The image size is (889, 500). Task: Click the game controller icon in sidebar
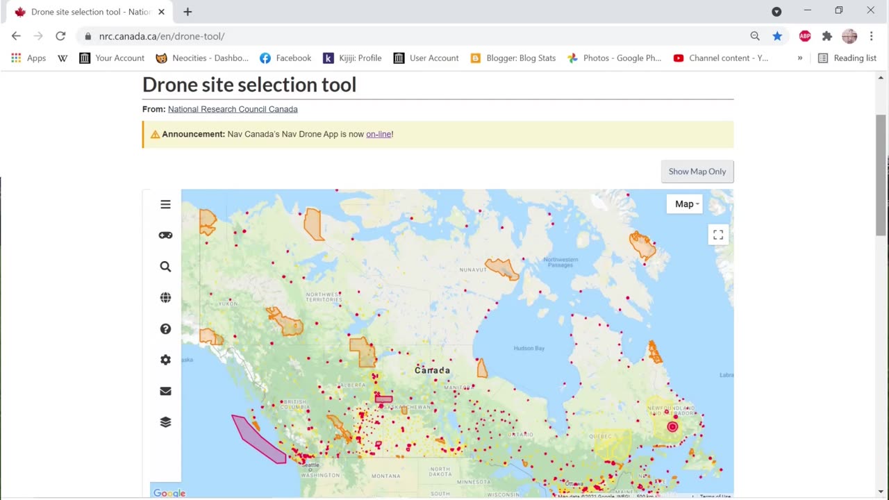[x=165, y=235]
